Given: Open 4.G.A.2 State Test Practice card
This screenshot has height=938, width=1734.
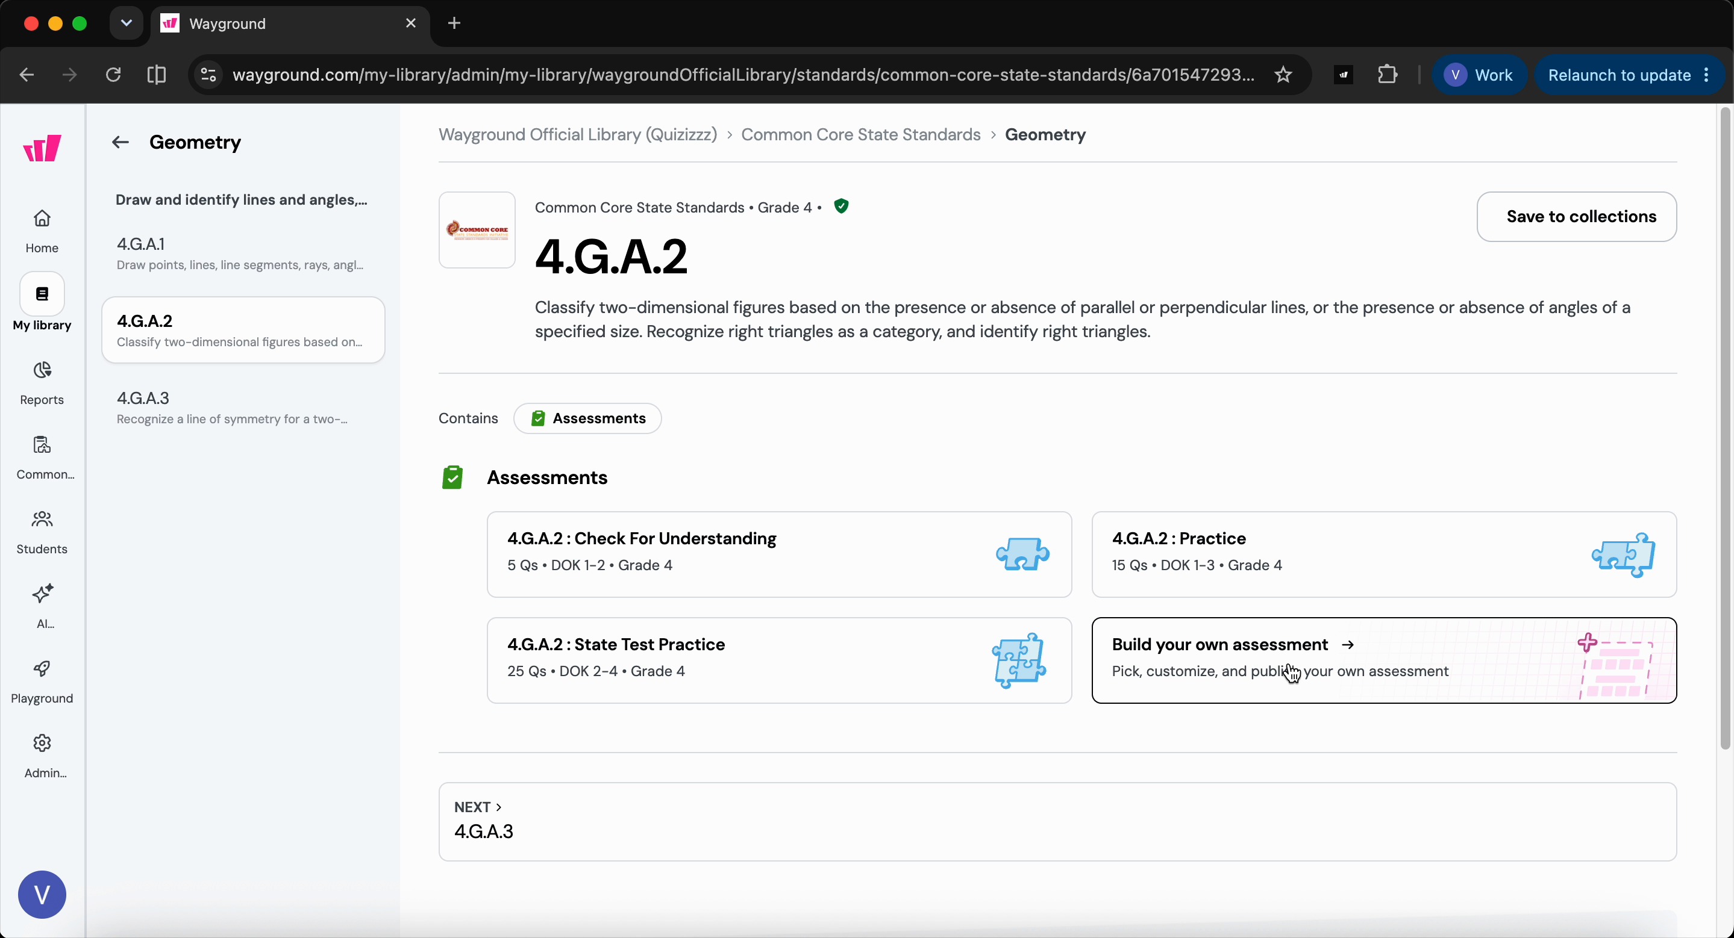Looking at the screenshot, I should point(780,660).
